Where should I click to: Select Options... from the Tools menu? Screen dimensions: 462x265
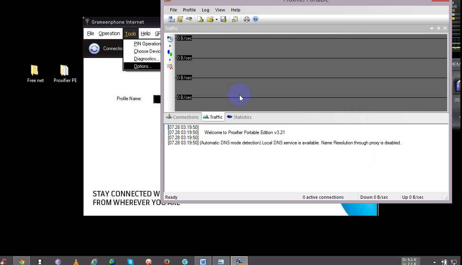(x=142, y=66)
